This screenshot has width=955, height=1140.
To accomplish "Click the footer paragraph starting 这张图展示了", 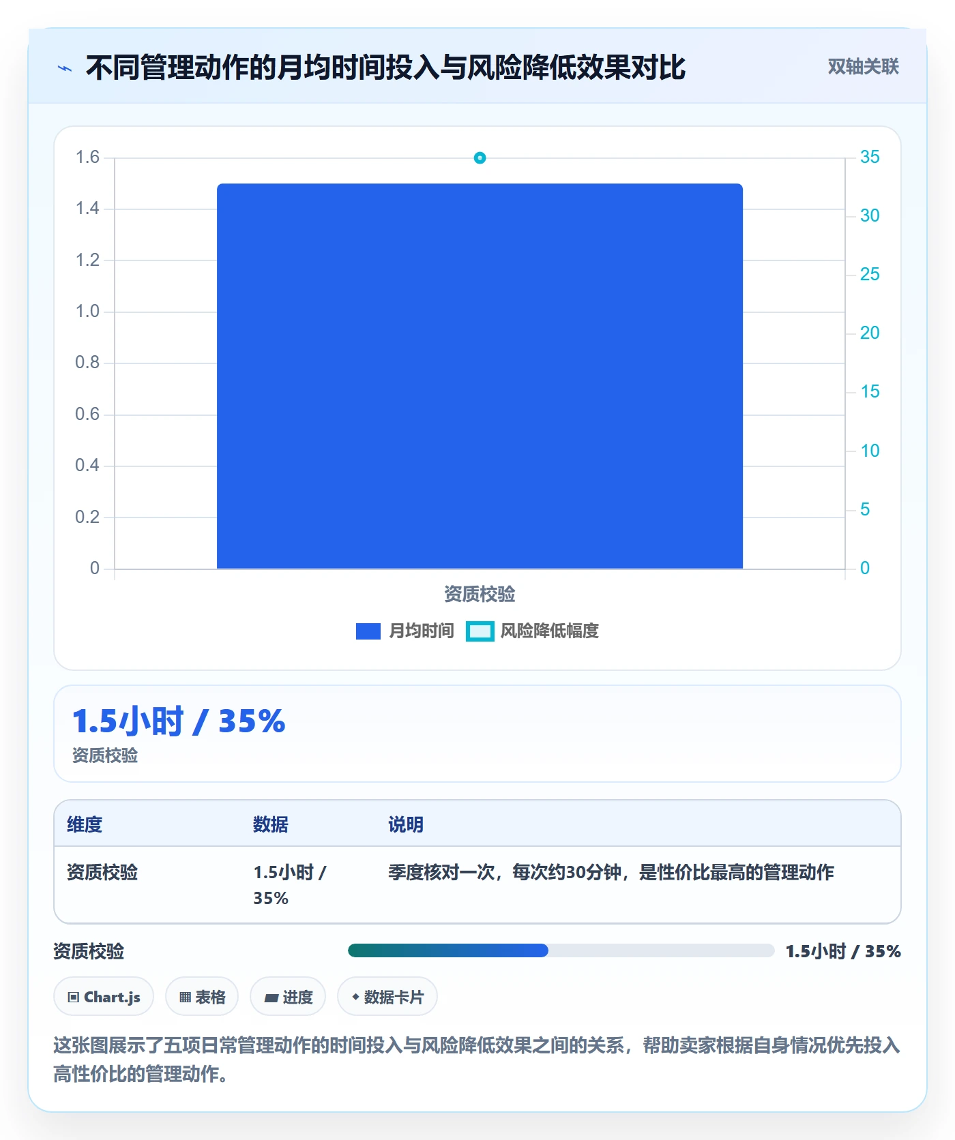I will [477, 1060].
